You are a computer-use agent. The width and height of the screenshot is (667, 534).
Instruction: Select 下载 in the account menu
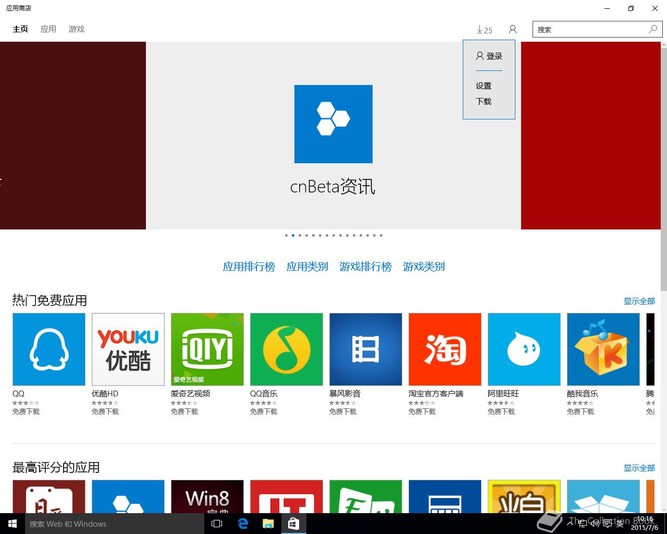coord(484,101)
